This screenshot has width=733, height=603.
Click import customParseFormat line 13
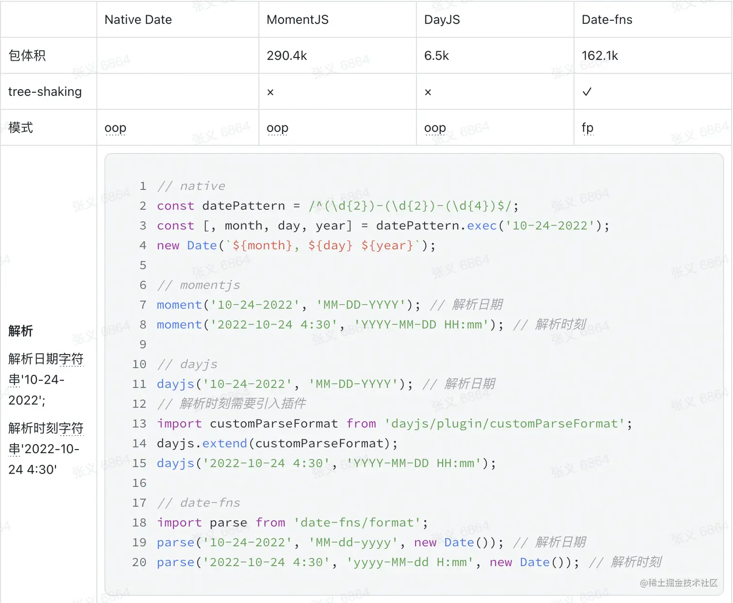(x=395, y=424)
